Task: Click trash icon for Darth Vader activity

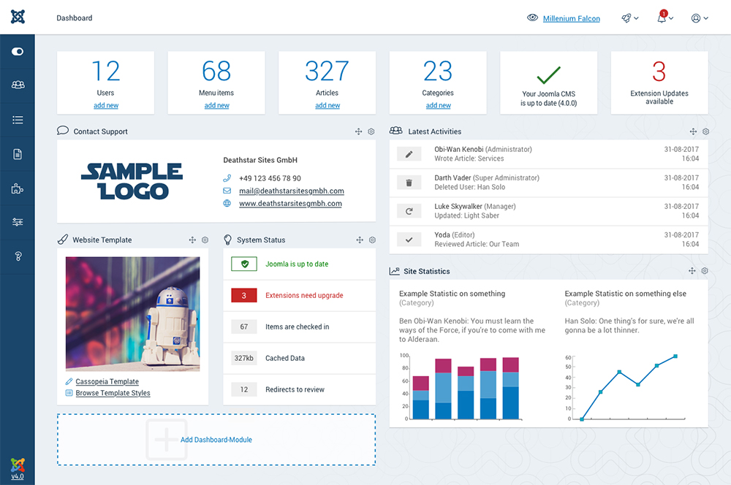Action: (409, 183)
